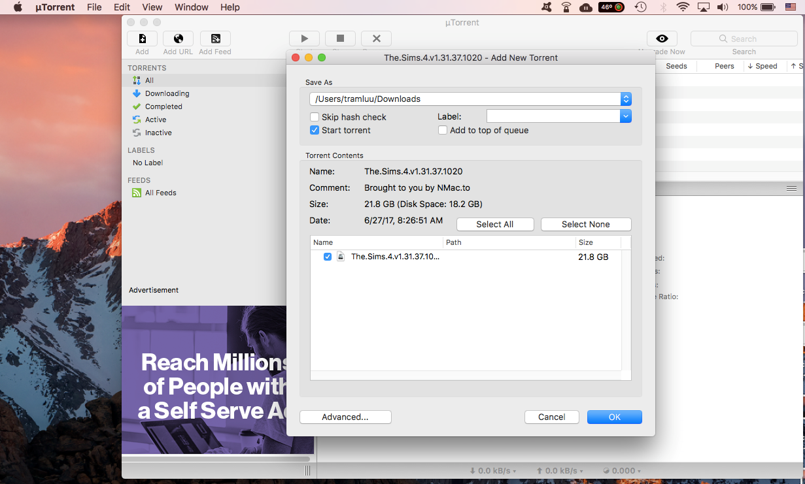Click the sidebar resize handle
Image resolution: width=805 pixels, height=484 pixels.
(x=308, y=471)
